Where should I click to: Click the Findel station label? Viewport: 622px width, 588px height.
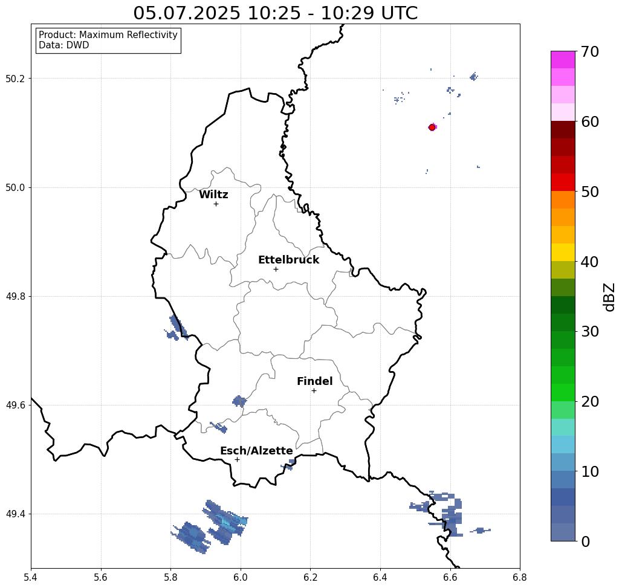[314, 381]
